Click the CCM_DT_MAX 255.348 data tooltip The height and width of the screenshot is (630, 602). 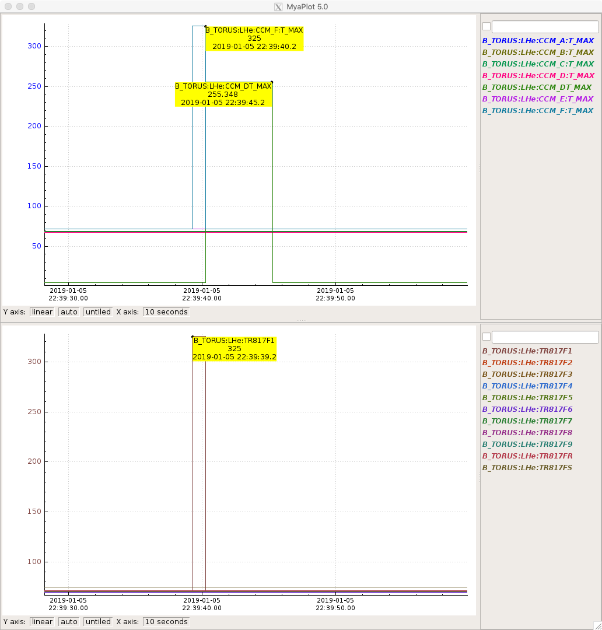[x=223, y=94]
